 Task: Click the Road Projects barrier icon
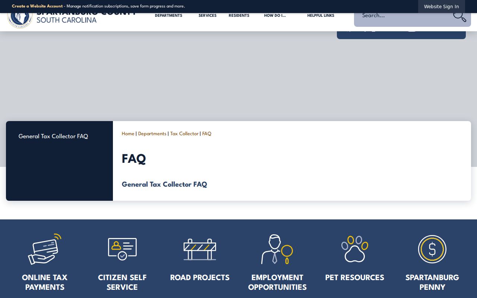click(x=200, y=249)
